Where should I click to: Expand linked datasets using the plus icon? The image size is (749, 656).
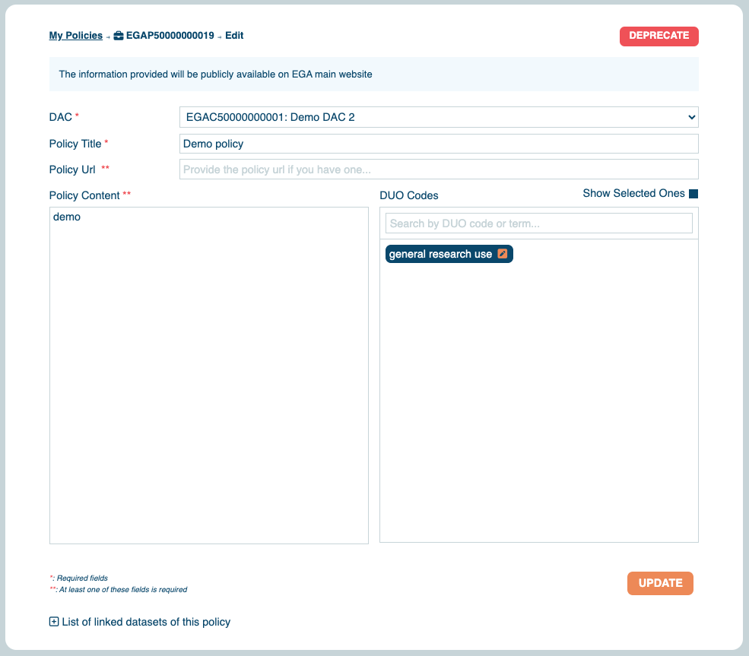(54, 622)
